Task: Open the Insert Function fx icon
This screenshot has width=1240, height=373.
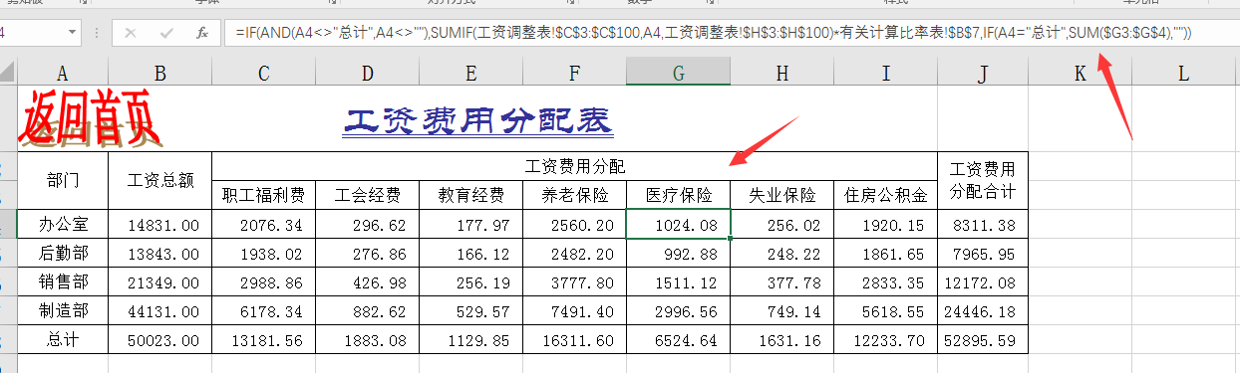Action: pos(201,32)
